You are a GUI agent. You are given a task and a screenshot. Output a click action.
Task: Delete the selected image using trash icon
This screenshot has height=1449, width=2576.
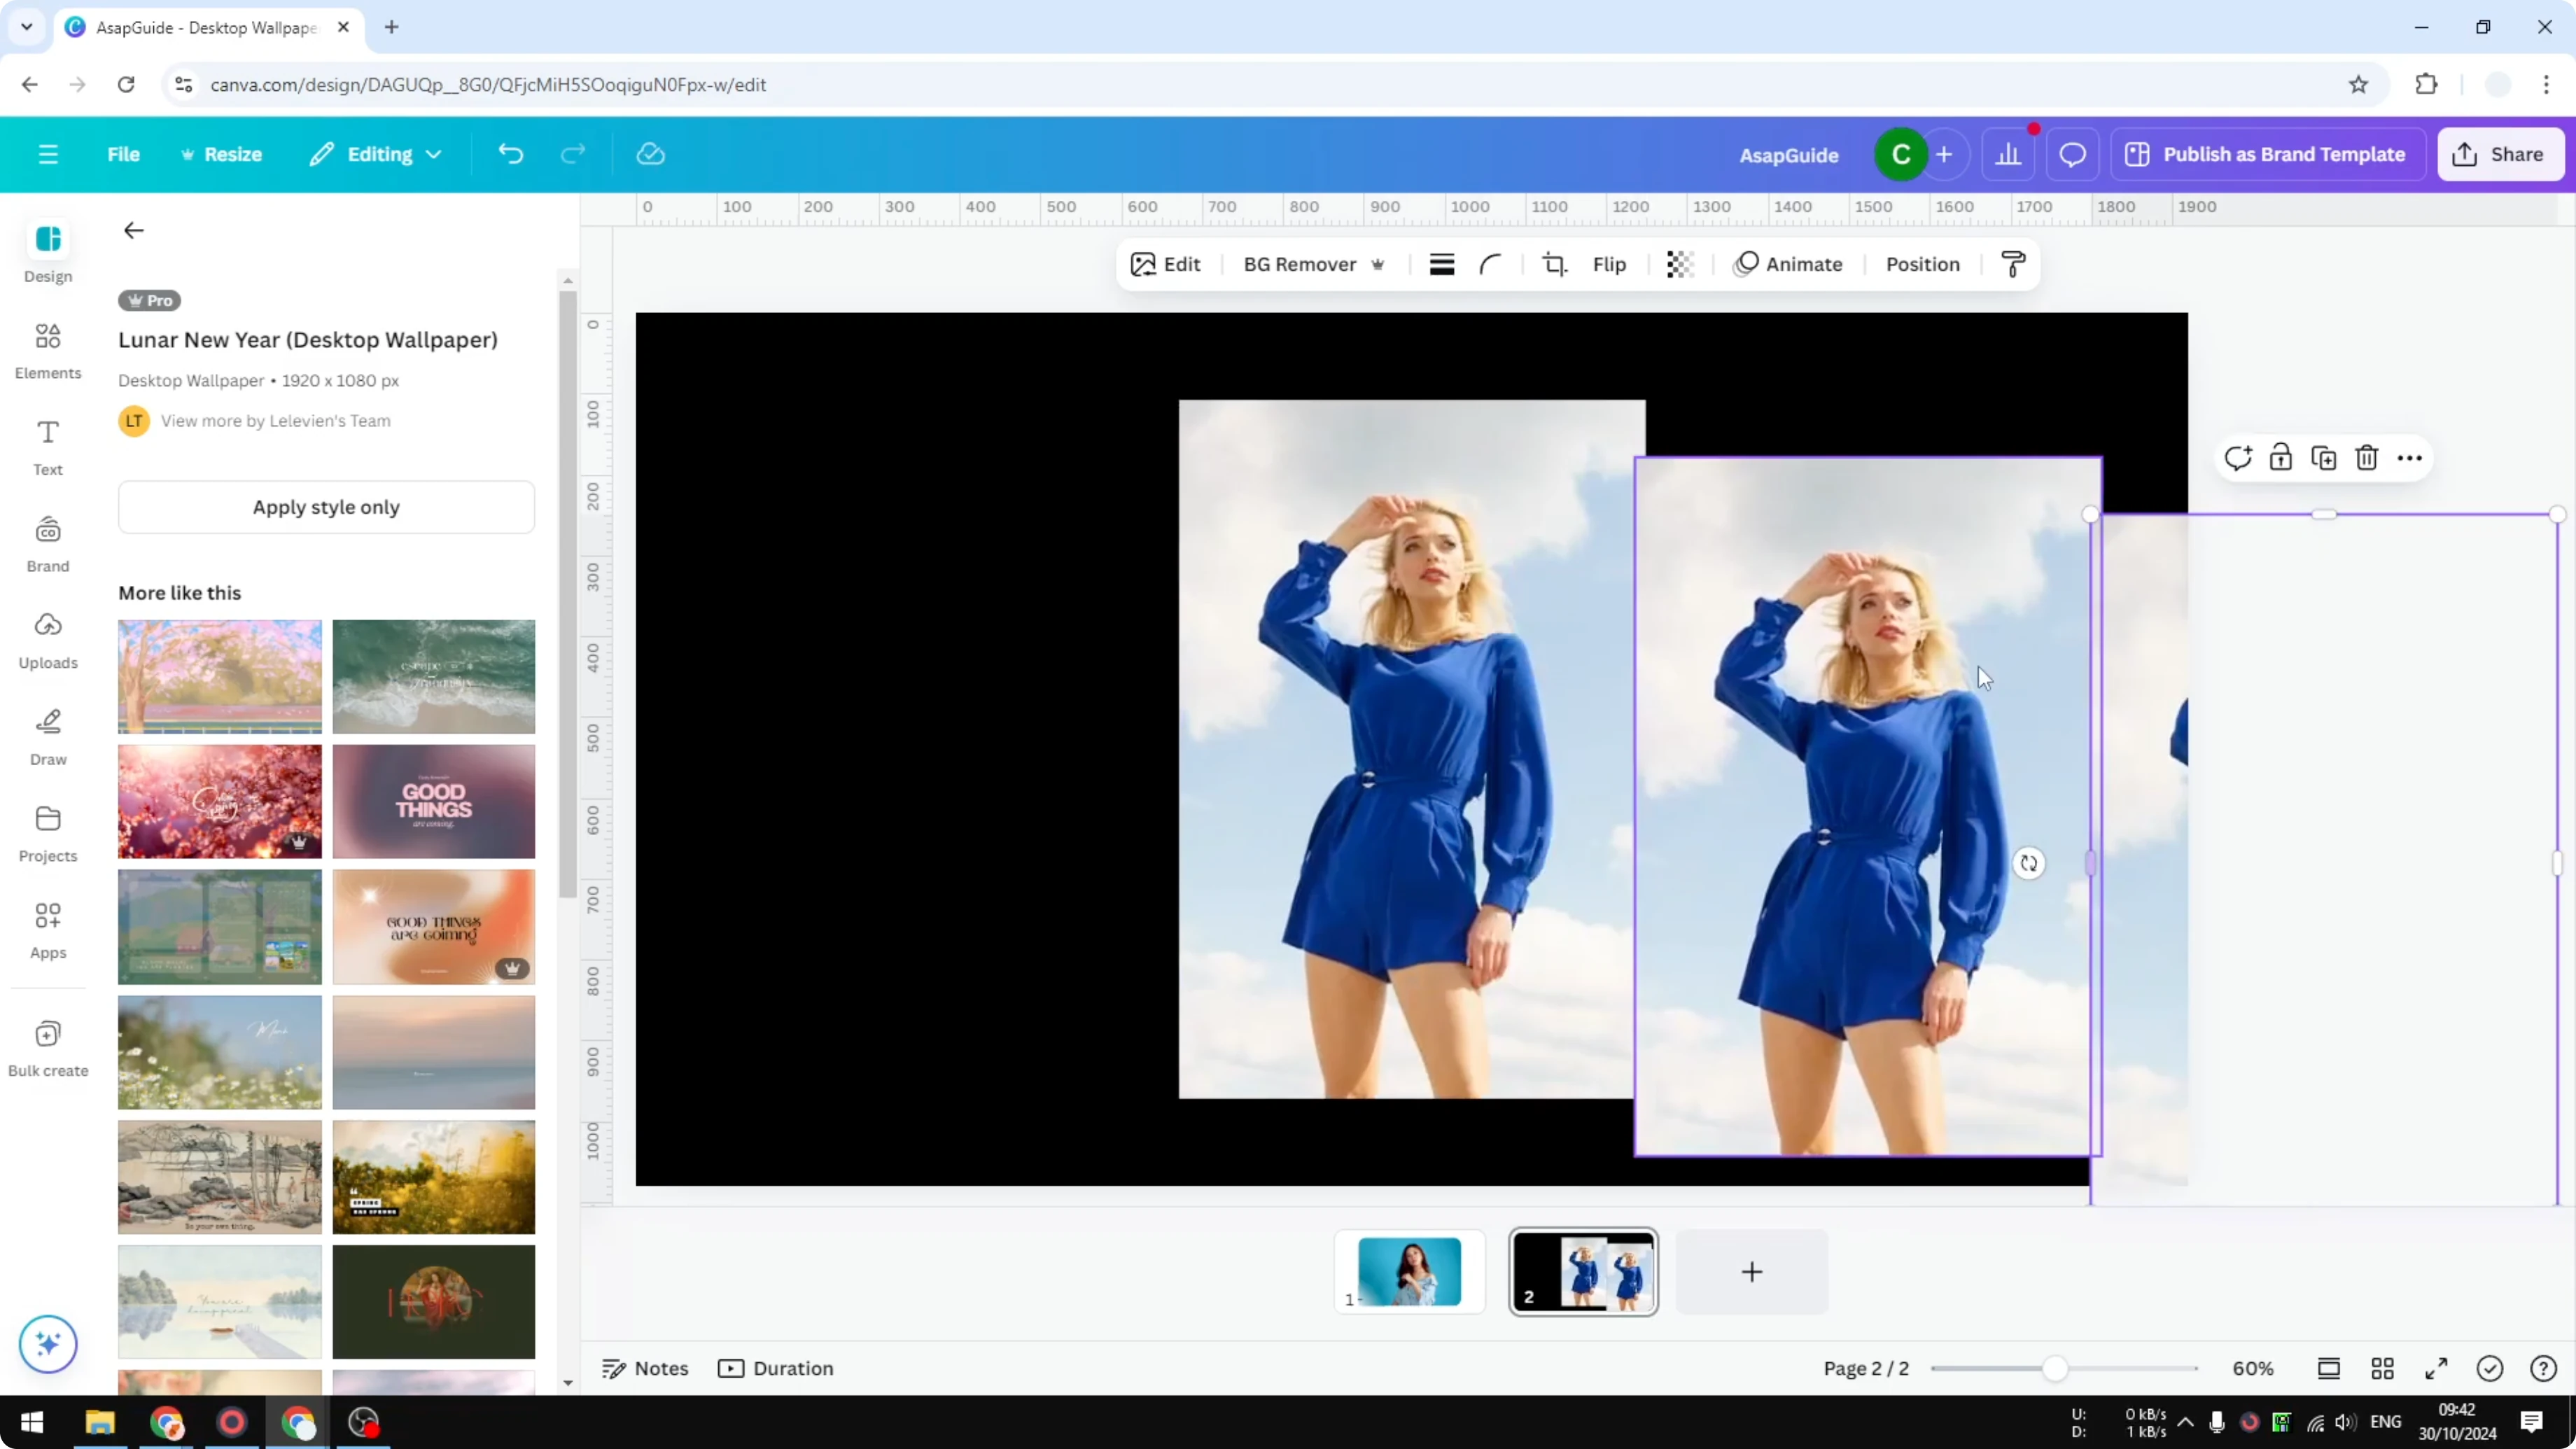2367,457
